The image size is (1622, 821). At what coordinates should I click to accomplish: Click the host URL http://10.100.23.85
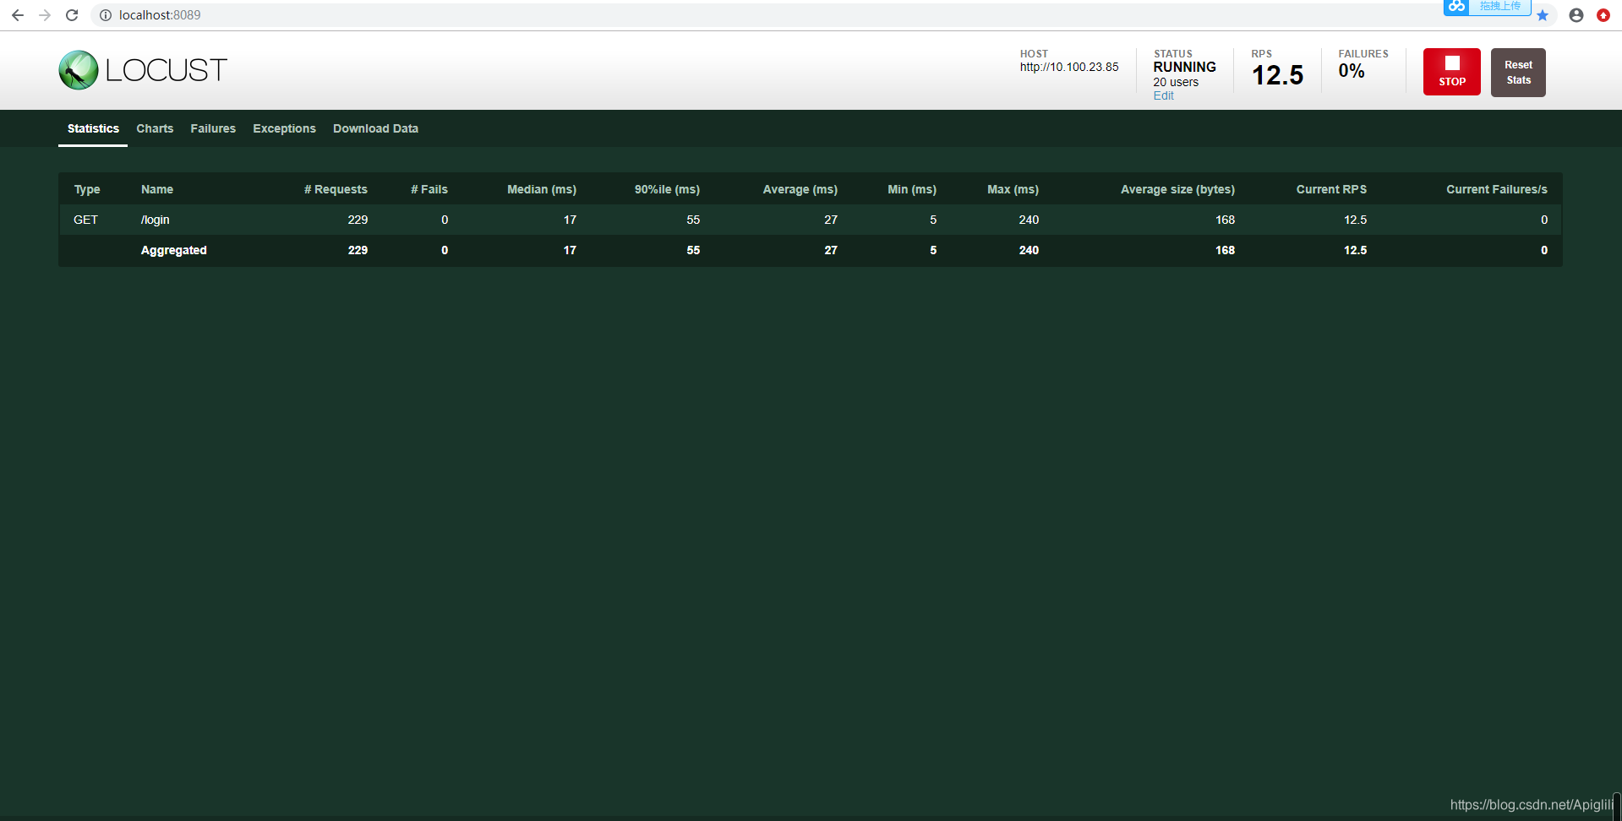click(1068, 67)
